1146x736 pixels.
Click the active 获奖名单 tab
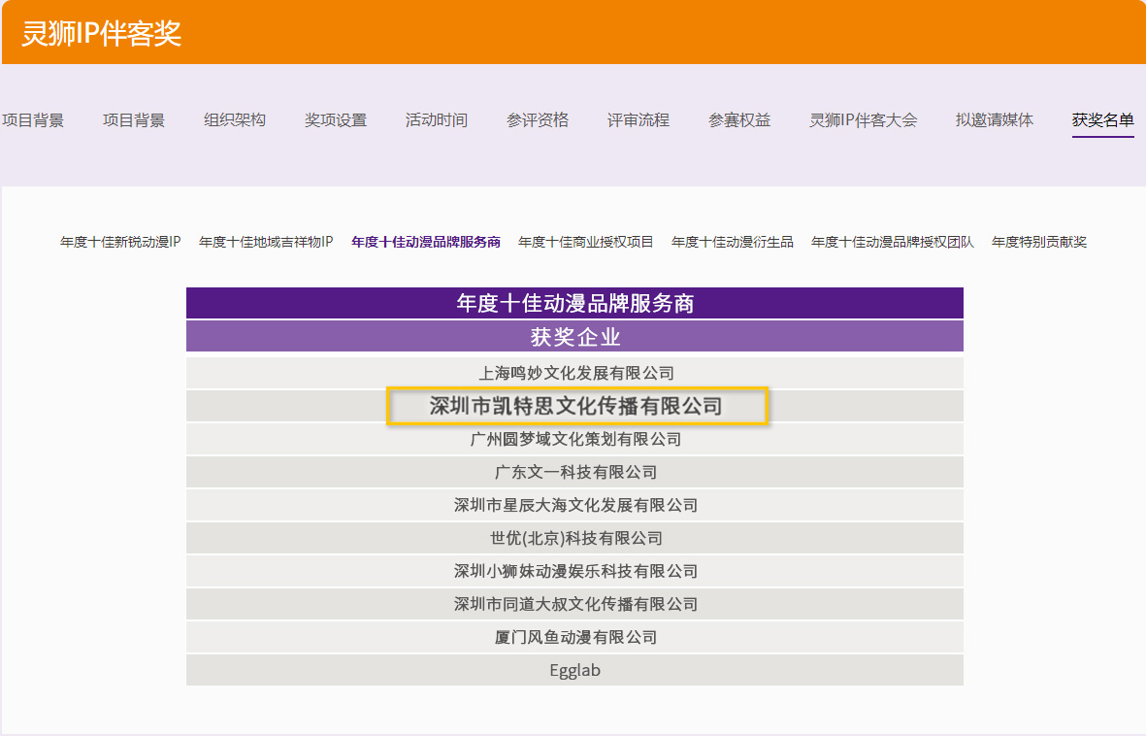pos(1102,120)
